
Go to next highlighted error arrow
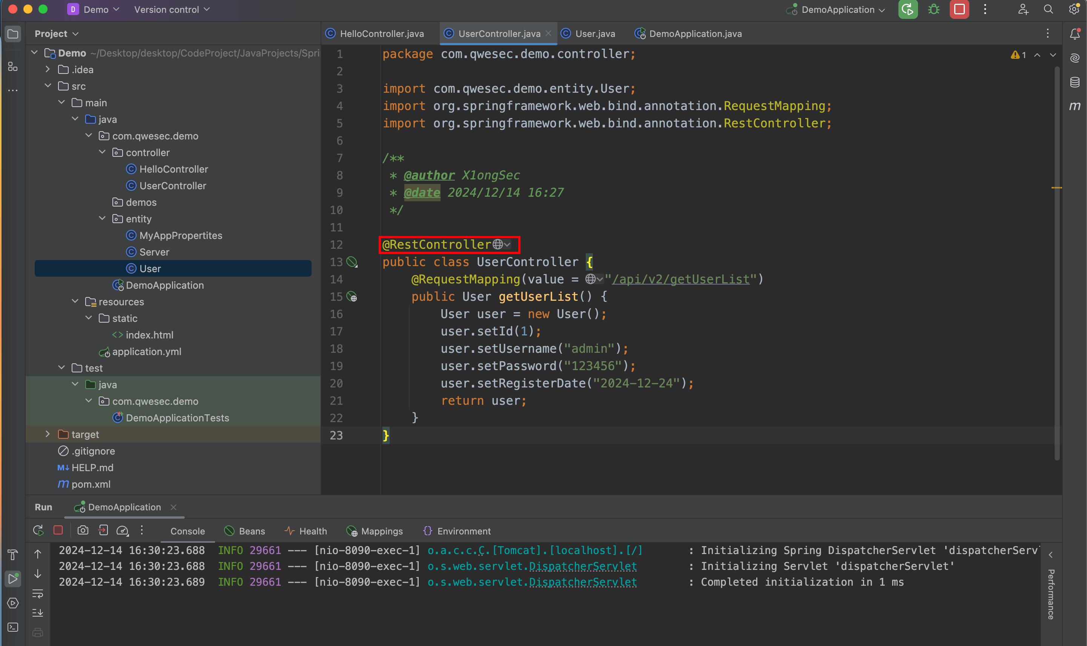coord(1053,55)
